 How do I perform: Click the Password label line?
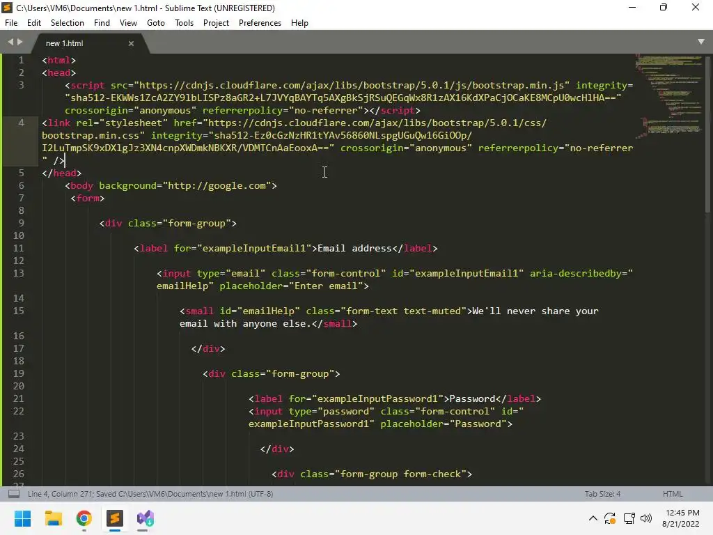pos(394,399)
